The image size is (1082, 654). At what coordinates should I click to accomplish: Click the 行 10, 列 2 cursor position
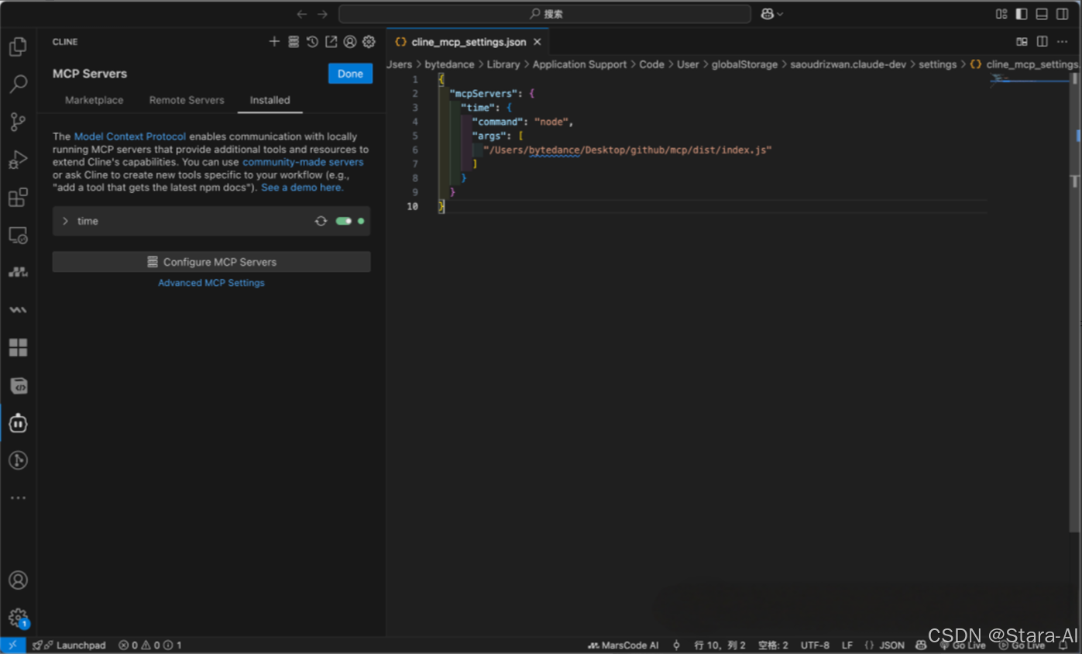coord(720,645)
